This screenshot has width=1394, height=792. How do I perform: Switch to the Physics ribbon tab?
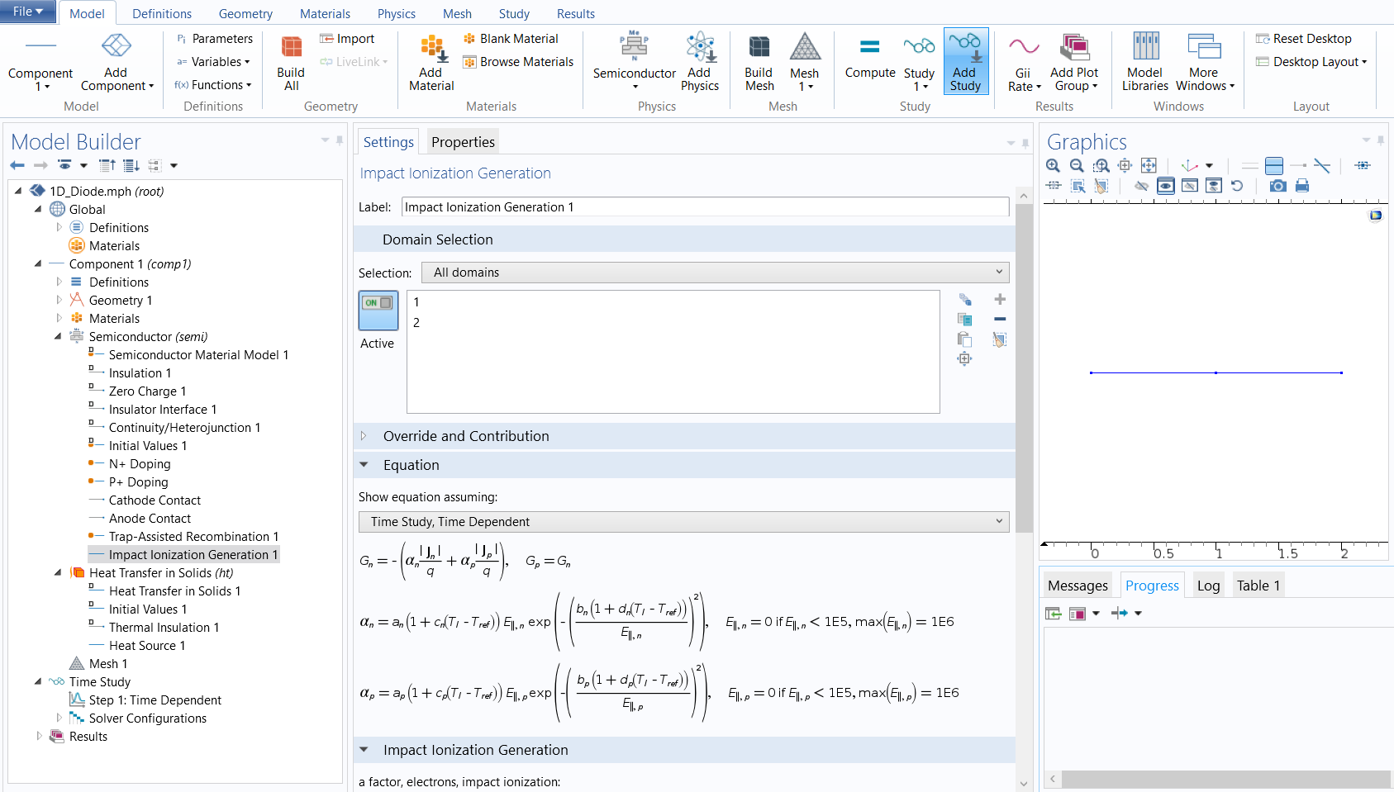click(x=396, y=14)
